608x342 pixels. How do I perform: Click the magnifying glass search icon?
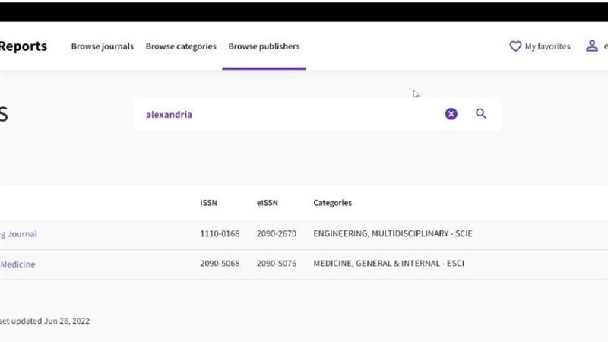coord(481,114)
